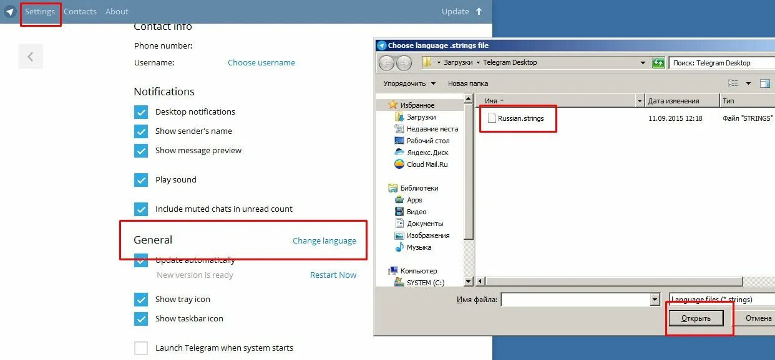
Task: Click the Telegram paper-plane logo icon
Action: coord(9,11)
